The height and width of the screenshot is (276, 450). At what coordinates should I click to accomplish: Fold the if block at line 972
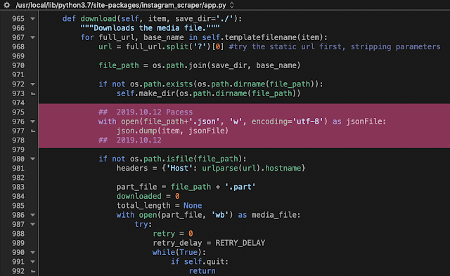(33, 84)
